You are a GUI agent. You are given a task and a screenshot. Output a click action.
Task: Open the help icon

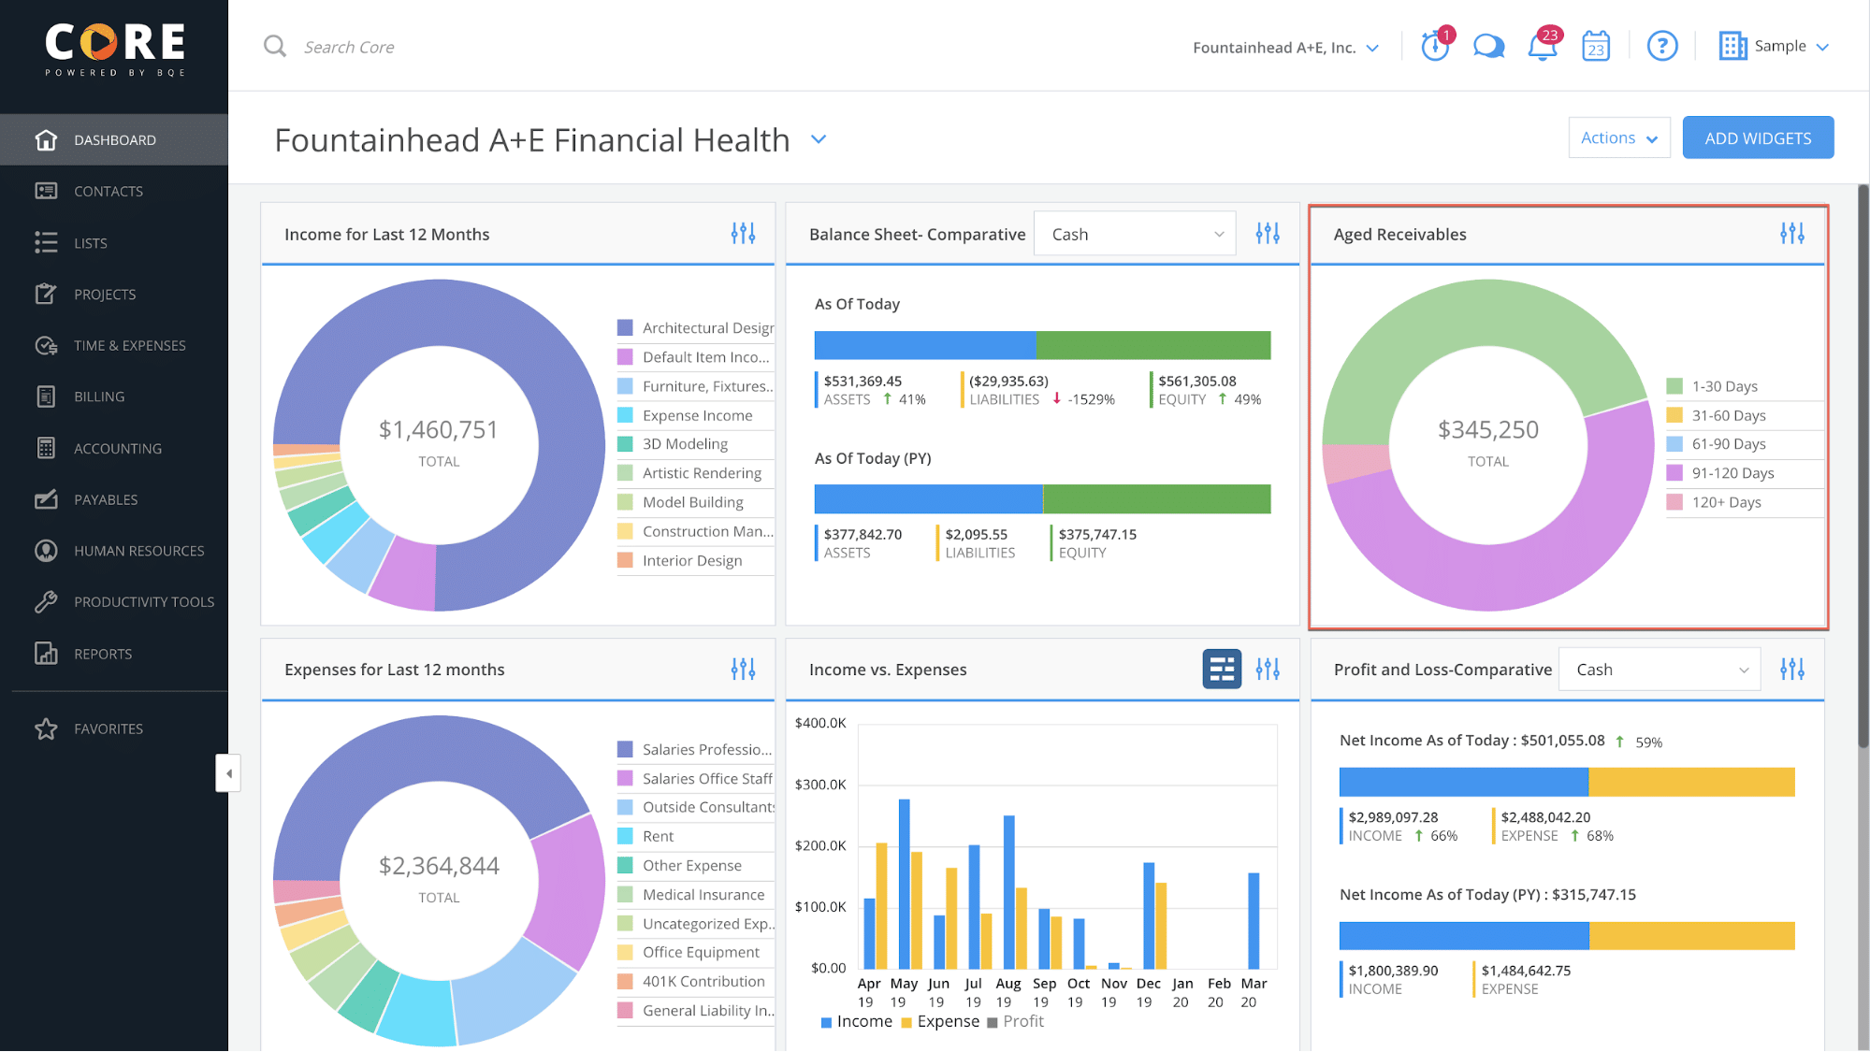[1662, 45]
